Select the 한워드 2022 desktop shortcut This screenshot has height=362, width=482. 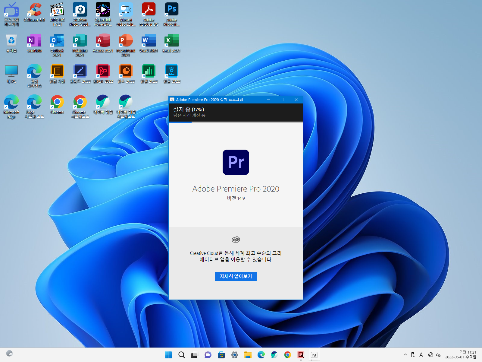coord(80,74)
